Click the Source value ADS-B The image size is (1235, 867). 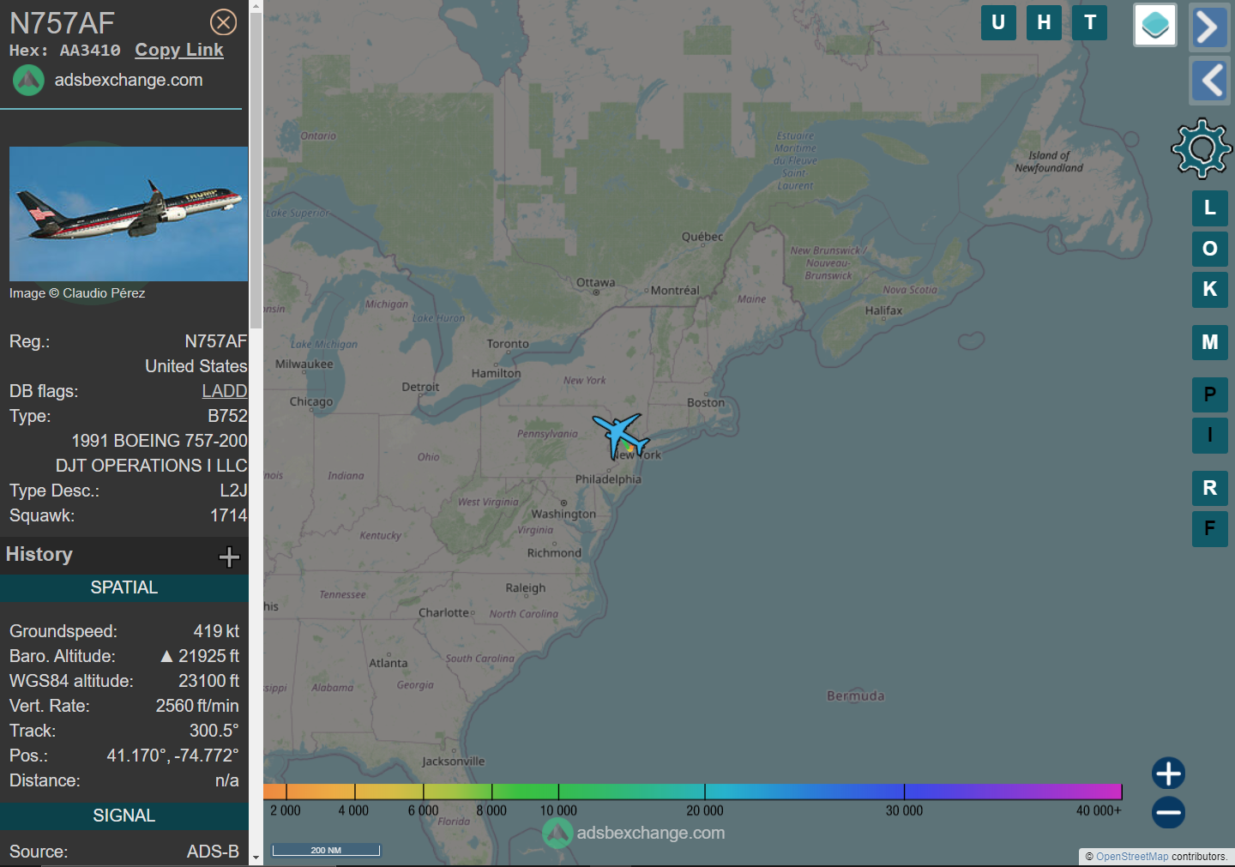point(213,852)
